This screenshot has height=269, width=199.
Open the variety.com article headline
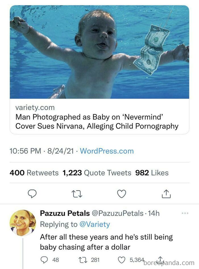(x=97, y=121)
